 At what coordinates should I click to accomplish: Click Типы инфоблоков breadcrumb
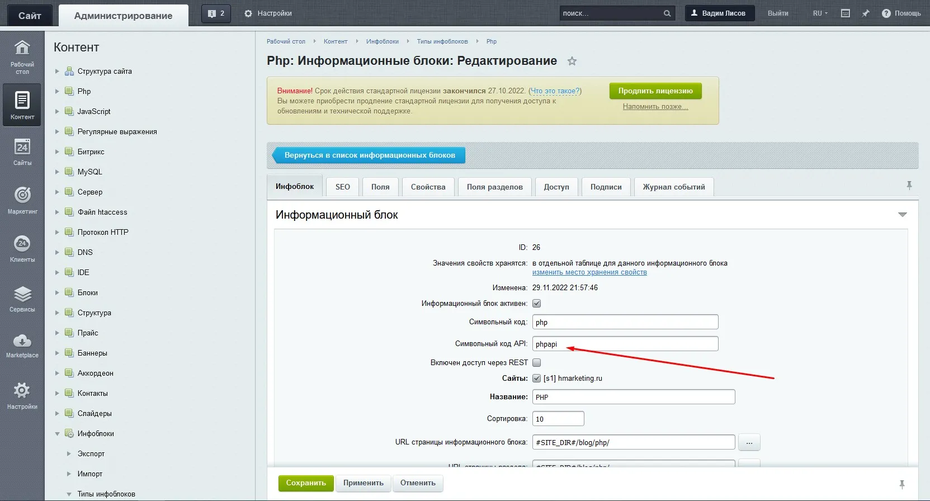[442, 41]
